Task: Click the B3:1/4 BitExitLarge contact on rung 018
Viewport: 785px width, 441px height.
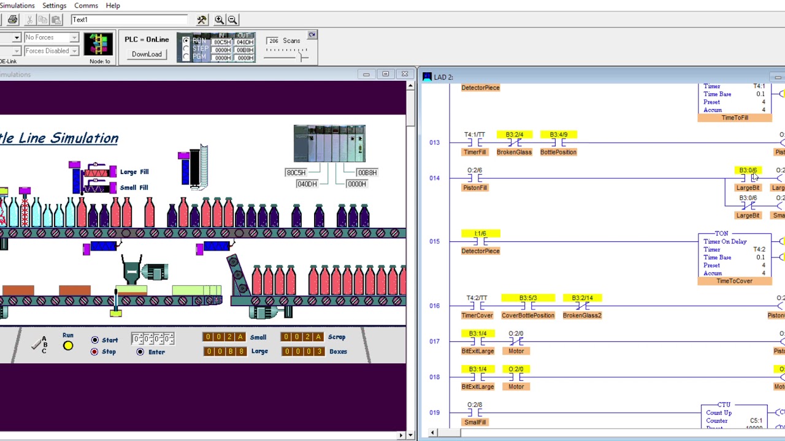Action: [x=478, y=377]
